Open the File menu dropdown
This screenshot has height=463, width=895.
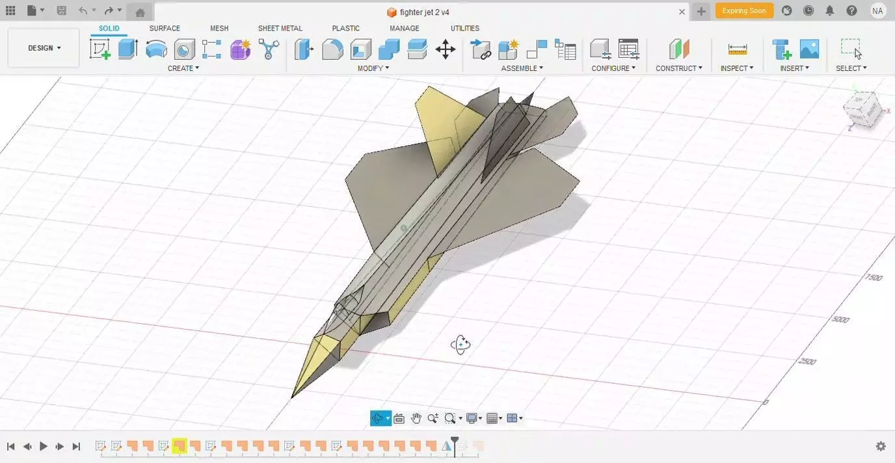click(x=36, y=10)
